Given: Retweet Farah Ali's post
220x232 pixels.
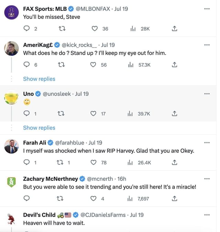Looking at the screenshot, I should tap(59, 162).
